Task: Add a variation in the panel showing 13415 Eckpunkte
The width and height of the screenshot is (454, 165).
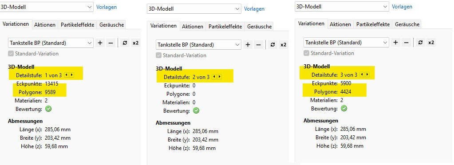Action: pyautogui.click(x=100, y=43)
